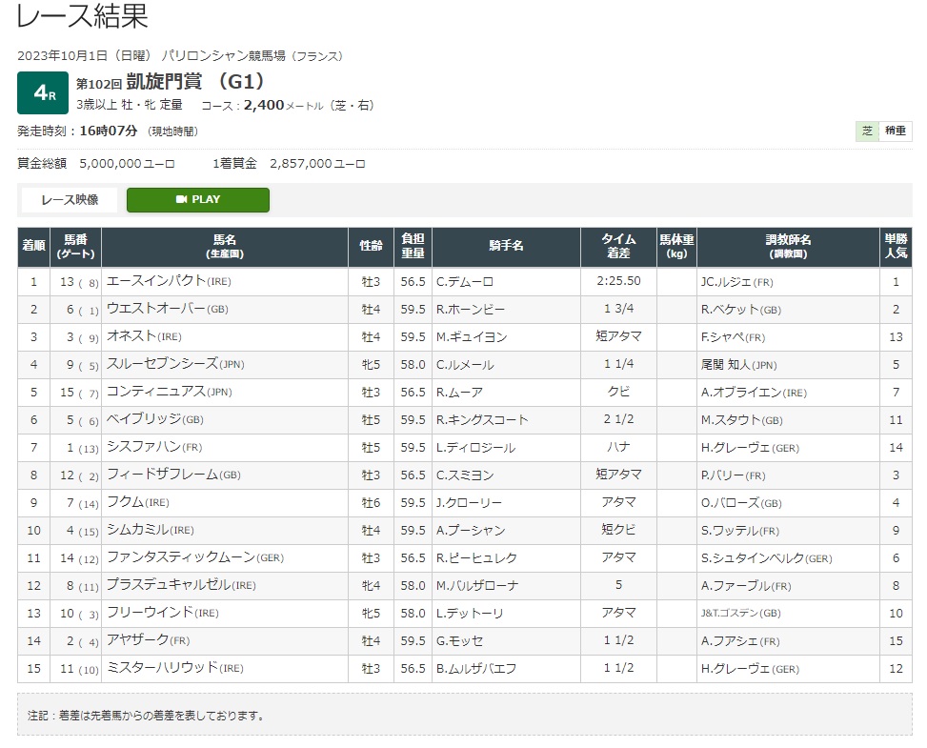Click the 稍重 track condition badge
The image size is (927, 748).
pyautogui.click(x=895, y=131)
